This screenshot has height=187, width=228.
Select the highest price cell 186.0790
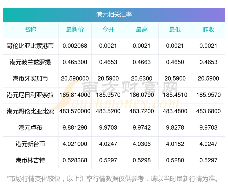tap(142, 95)
